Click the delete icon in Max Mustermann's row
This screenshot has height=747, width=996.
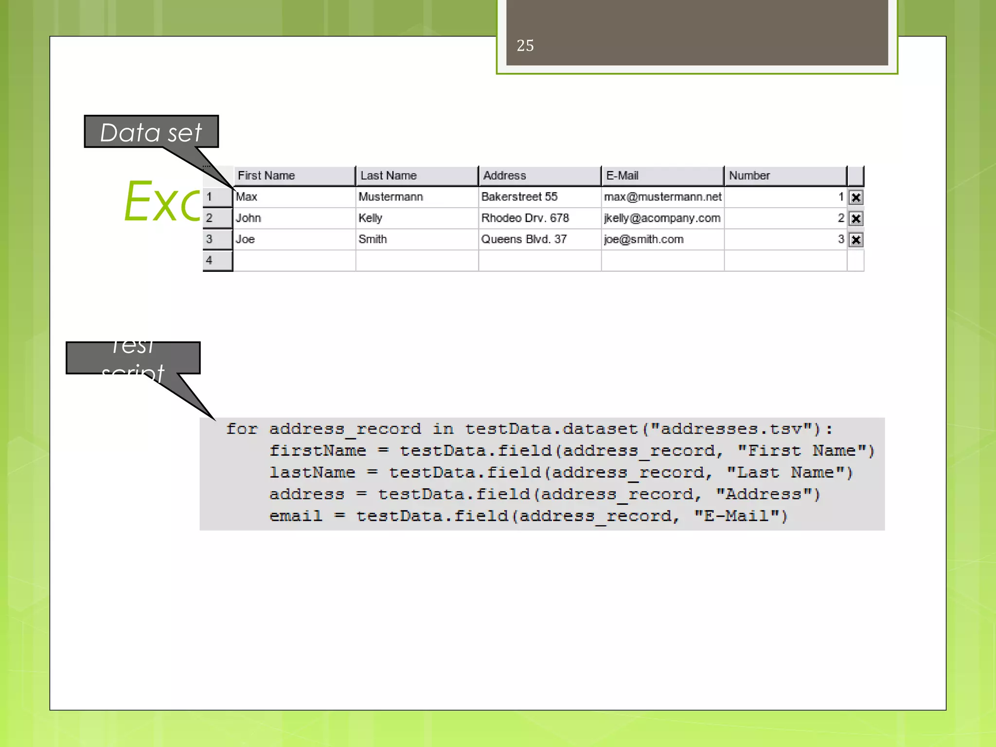pyautogui.click(x=856, y=197)
